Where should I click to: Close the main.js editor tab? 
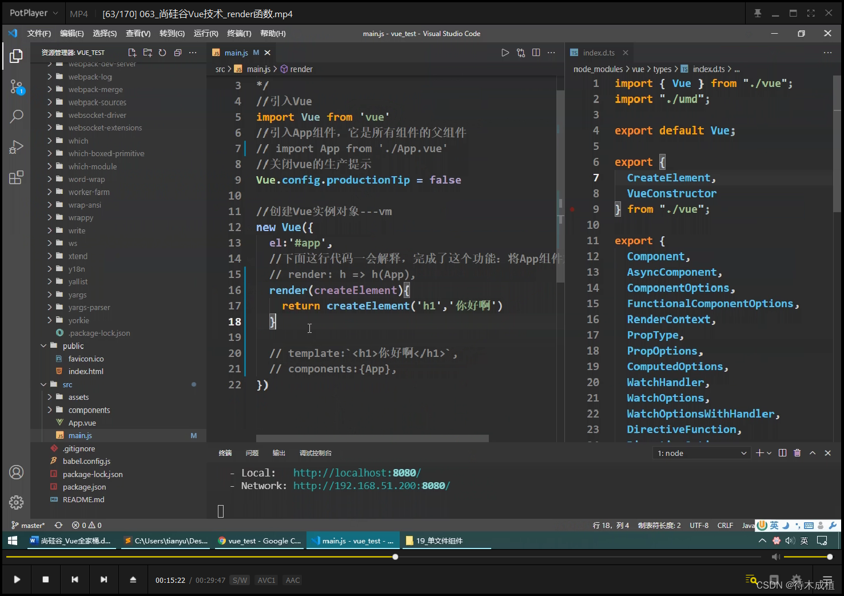click(x=267, y=53)
